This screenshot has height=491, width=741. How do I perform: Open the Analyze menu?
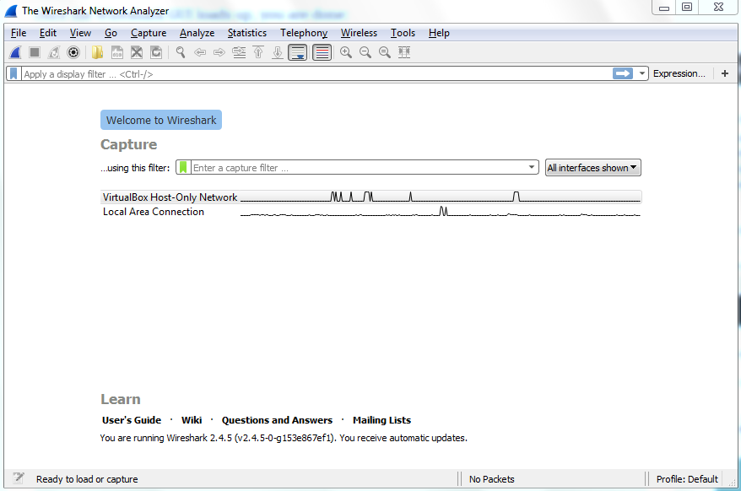[197, 33]
